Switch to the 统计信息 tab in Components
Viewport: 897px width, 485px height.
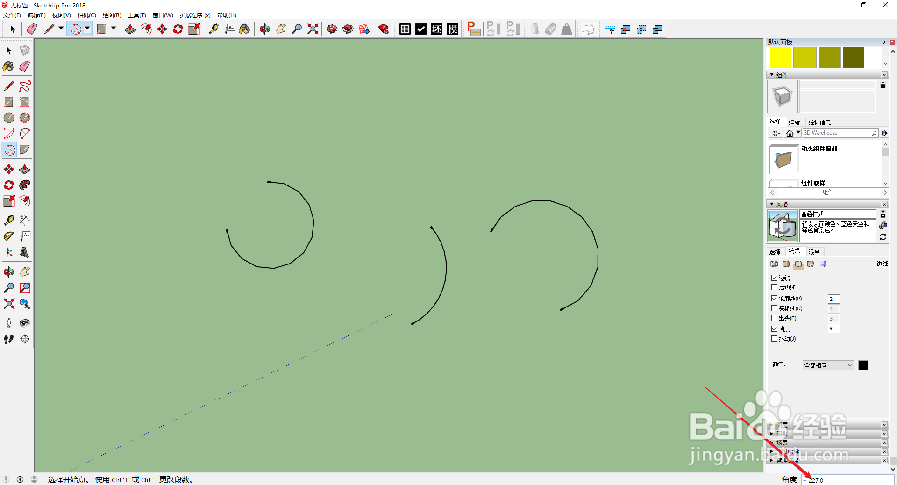coord(819,122)
